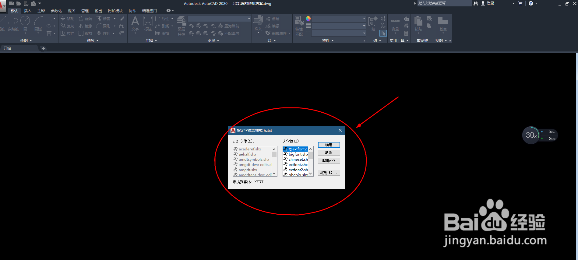Click the object color wheel swatch

click(308, 19)
